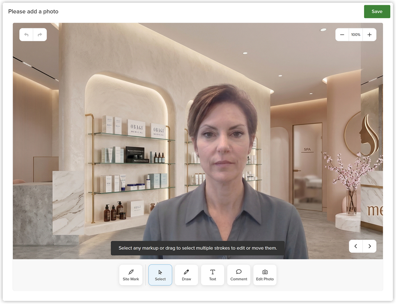Viewport: 396px width, 304px height.
Task: Open the Edit Photo camera tool
Action: pyautogui.click(x=265, y=275)
